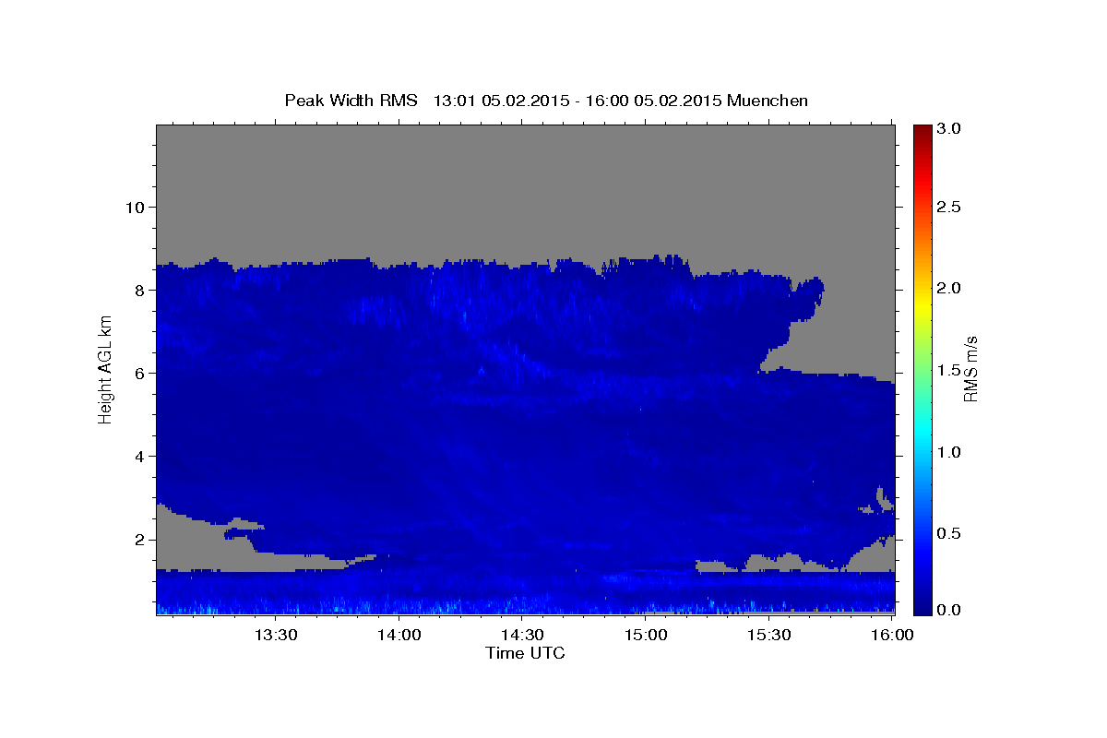The image size is (1107, 738).
Task: Click the 16:00 time tick label
Action: [893, 636]
